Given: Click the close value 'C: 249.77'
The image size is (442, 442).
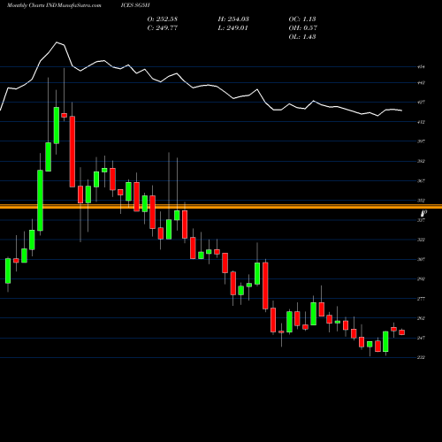Looking at the screenshot, I should tap(163, 27).
